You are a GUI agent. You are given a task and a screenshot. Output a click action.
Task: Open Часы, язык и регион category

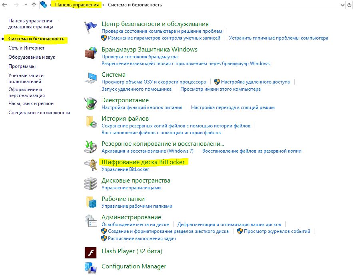(31, 103)
